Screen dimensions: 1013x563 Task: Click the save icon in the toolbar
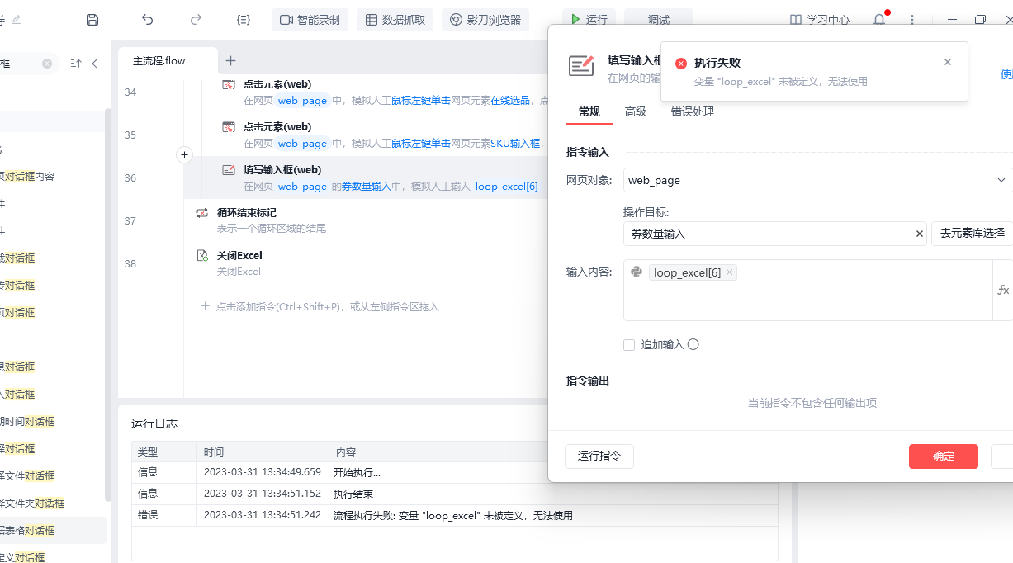(x=92, y=20)
